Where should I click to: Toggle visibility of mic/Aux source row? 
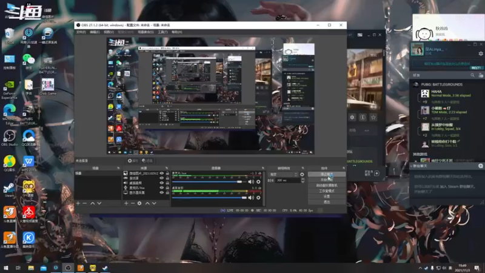161,188
